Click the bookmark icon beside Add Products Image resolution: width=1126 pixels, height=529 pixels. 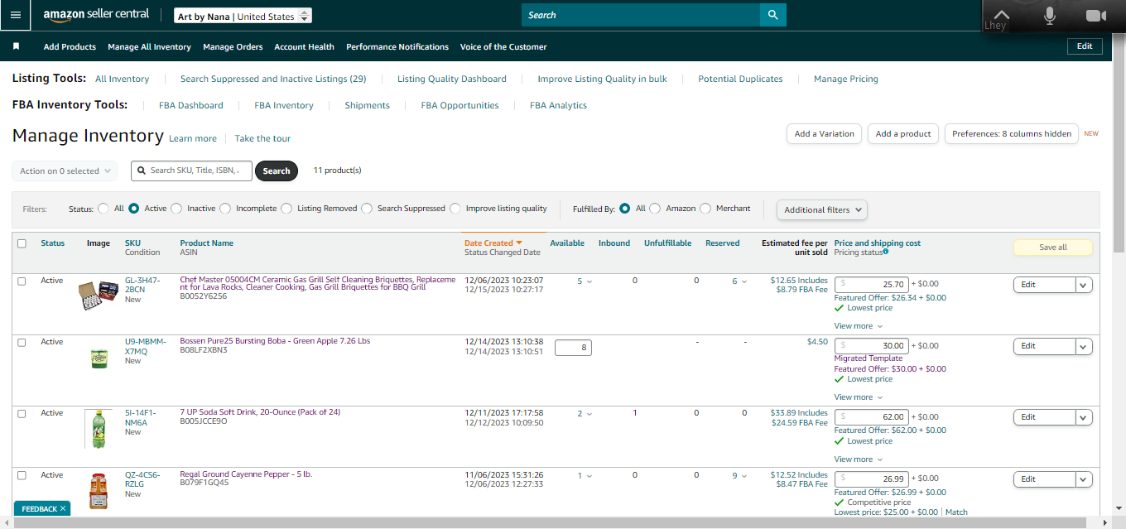point(16,46)
